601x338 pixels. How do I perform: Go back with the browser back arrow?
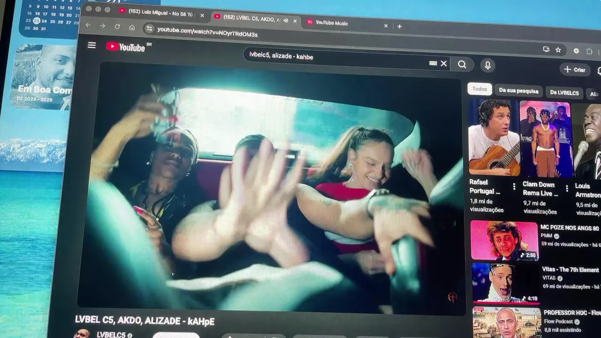click(x=88, y=25)
